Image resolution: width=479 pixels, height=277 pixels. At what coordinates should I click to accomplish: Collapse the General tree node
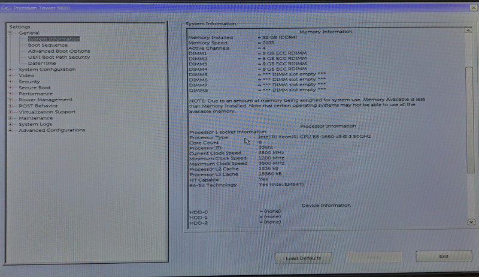coord(10,33)
